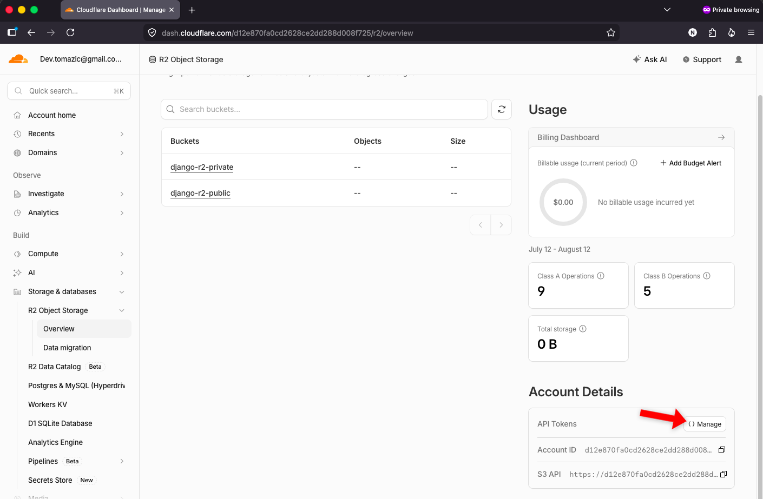Focus the Search buckets field
This screenshot has width=763, height=499.
pos(325,109)
